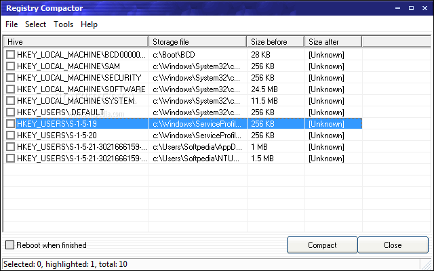Click the 24.5 MB size cell
This screenshot has width=434, height=271.
click(x=264, y=89)
